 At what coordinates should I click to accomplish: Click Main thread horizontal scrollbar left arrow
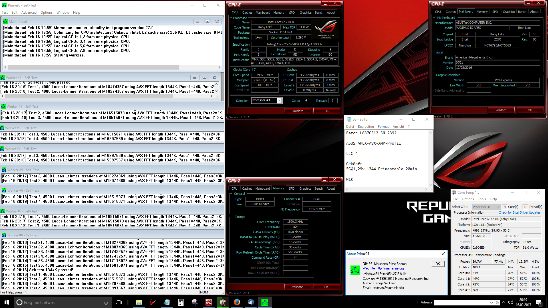click(x=5, y=68)
